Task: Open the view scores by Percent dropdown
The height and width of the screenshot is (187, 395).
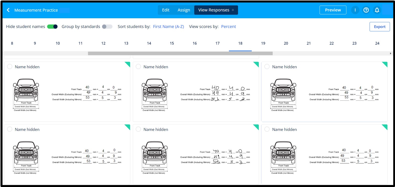Action: click(228, 27)
